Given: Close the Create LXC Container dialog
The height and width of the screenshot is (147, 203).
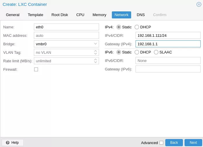Looking at the screenshot, I should click(199, 4).
